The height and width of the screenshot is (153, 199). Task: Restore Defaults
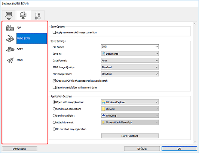(142, 148)
